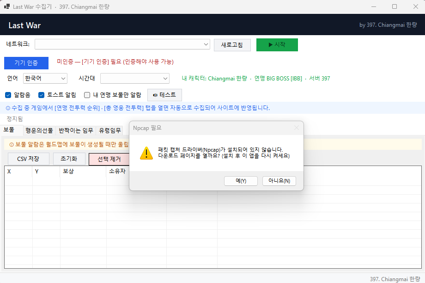Screen dimensions: 425x283
Task: Click the CSV 저장 button
Action: [29, 159]
